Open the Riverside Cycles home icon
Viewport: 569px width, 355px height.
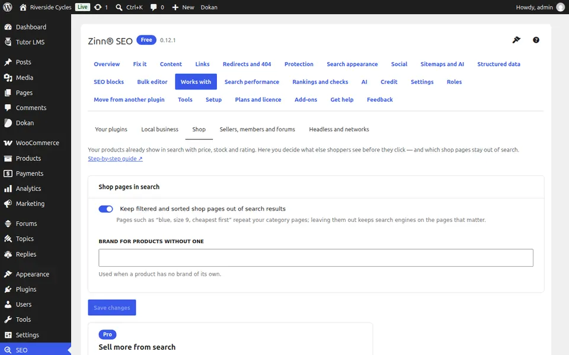[x=23, y=7]
